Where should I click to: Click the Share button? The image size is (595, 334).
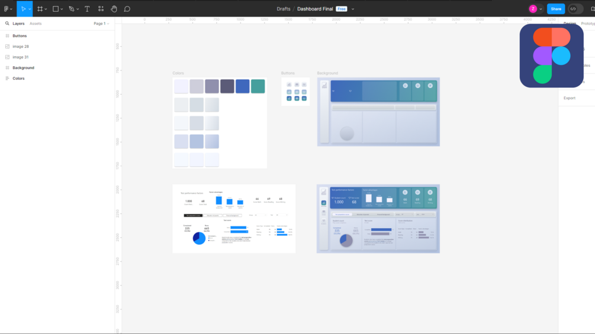[x=556, y=9]
